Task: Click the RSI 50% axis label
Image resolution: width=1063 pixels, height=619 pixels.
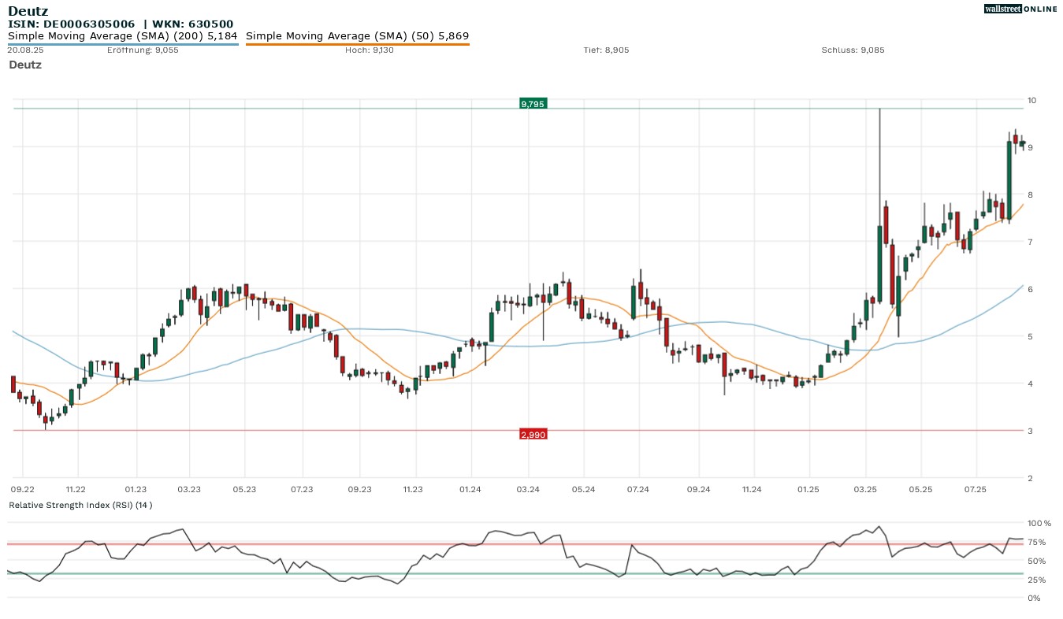Action: pos(1036,561)
